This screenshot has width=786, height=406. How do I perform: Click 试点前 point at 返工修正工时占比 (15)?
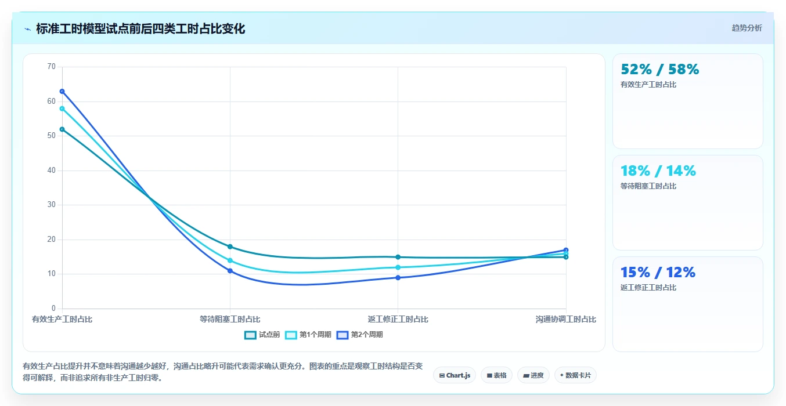point(398,257)
